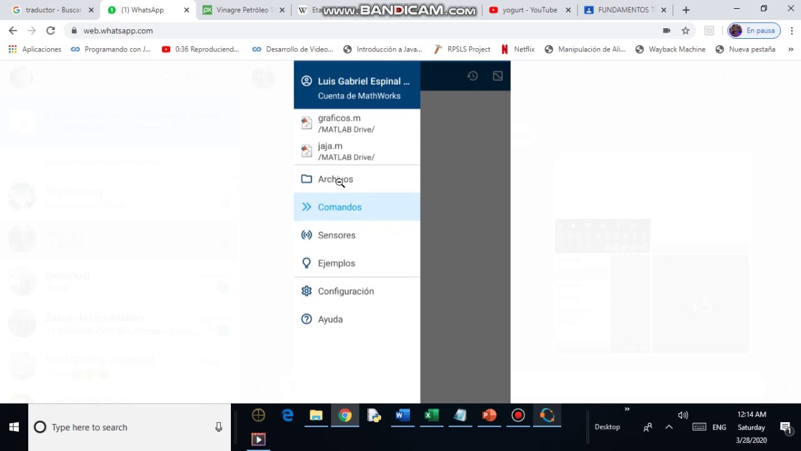Open recent file jaja.m

[x=357, y=151]
